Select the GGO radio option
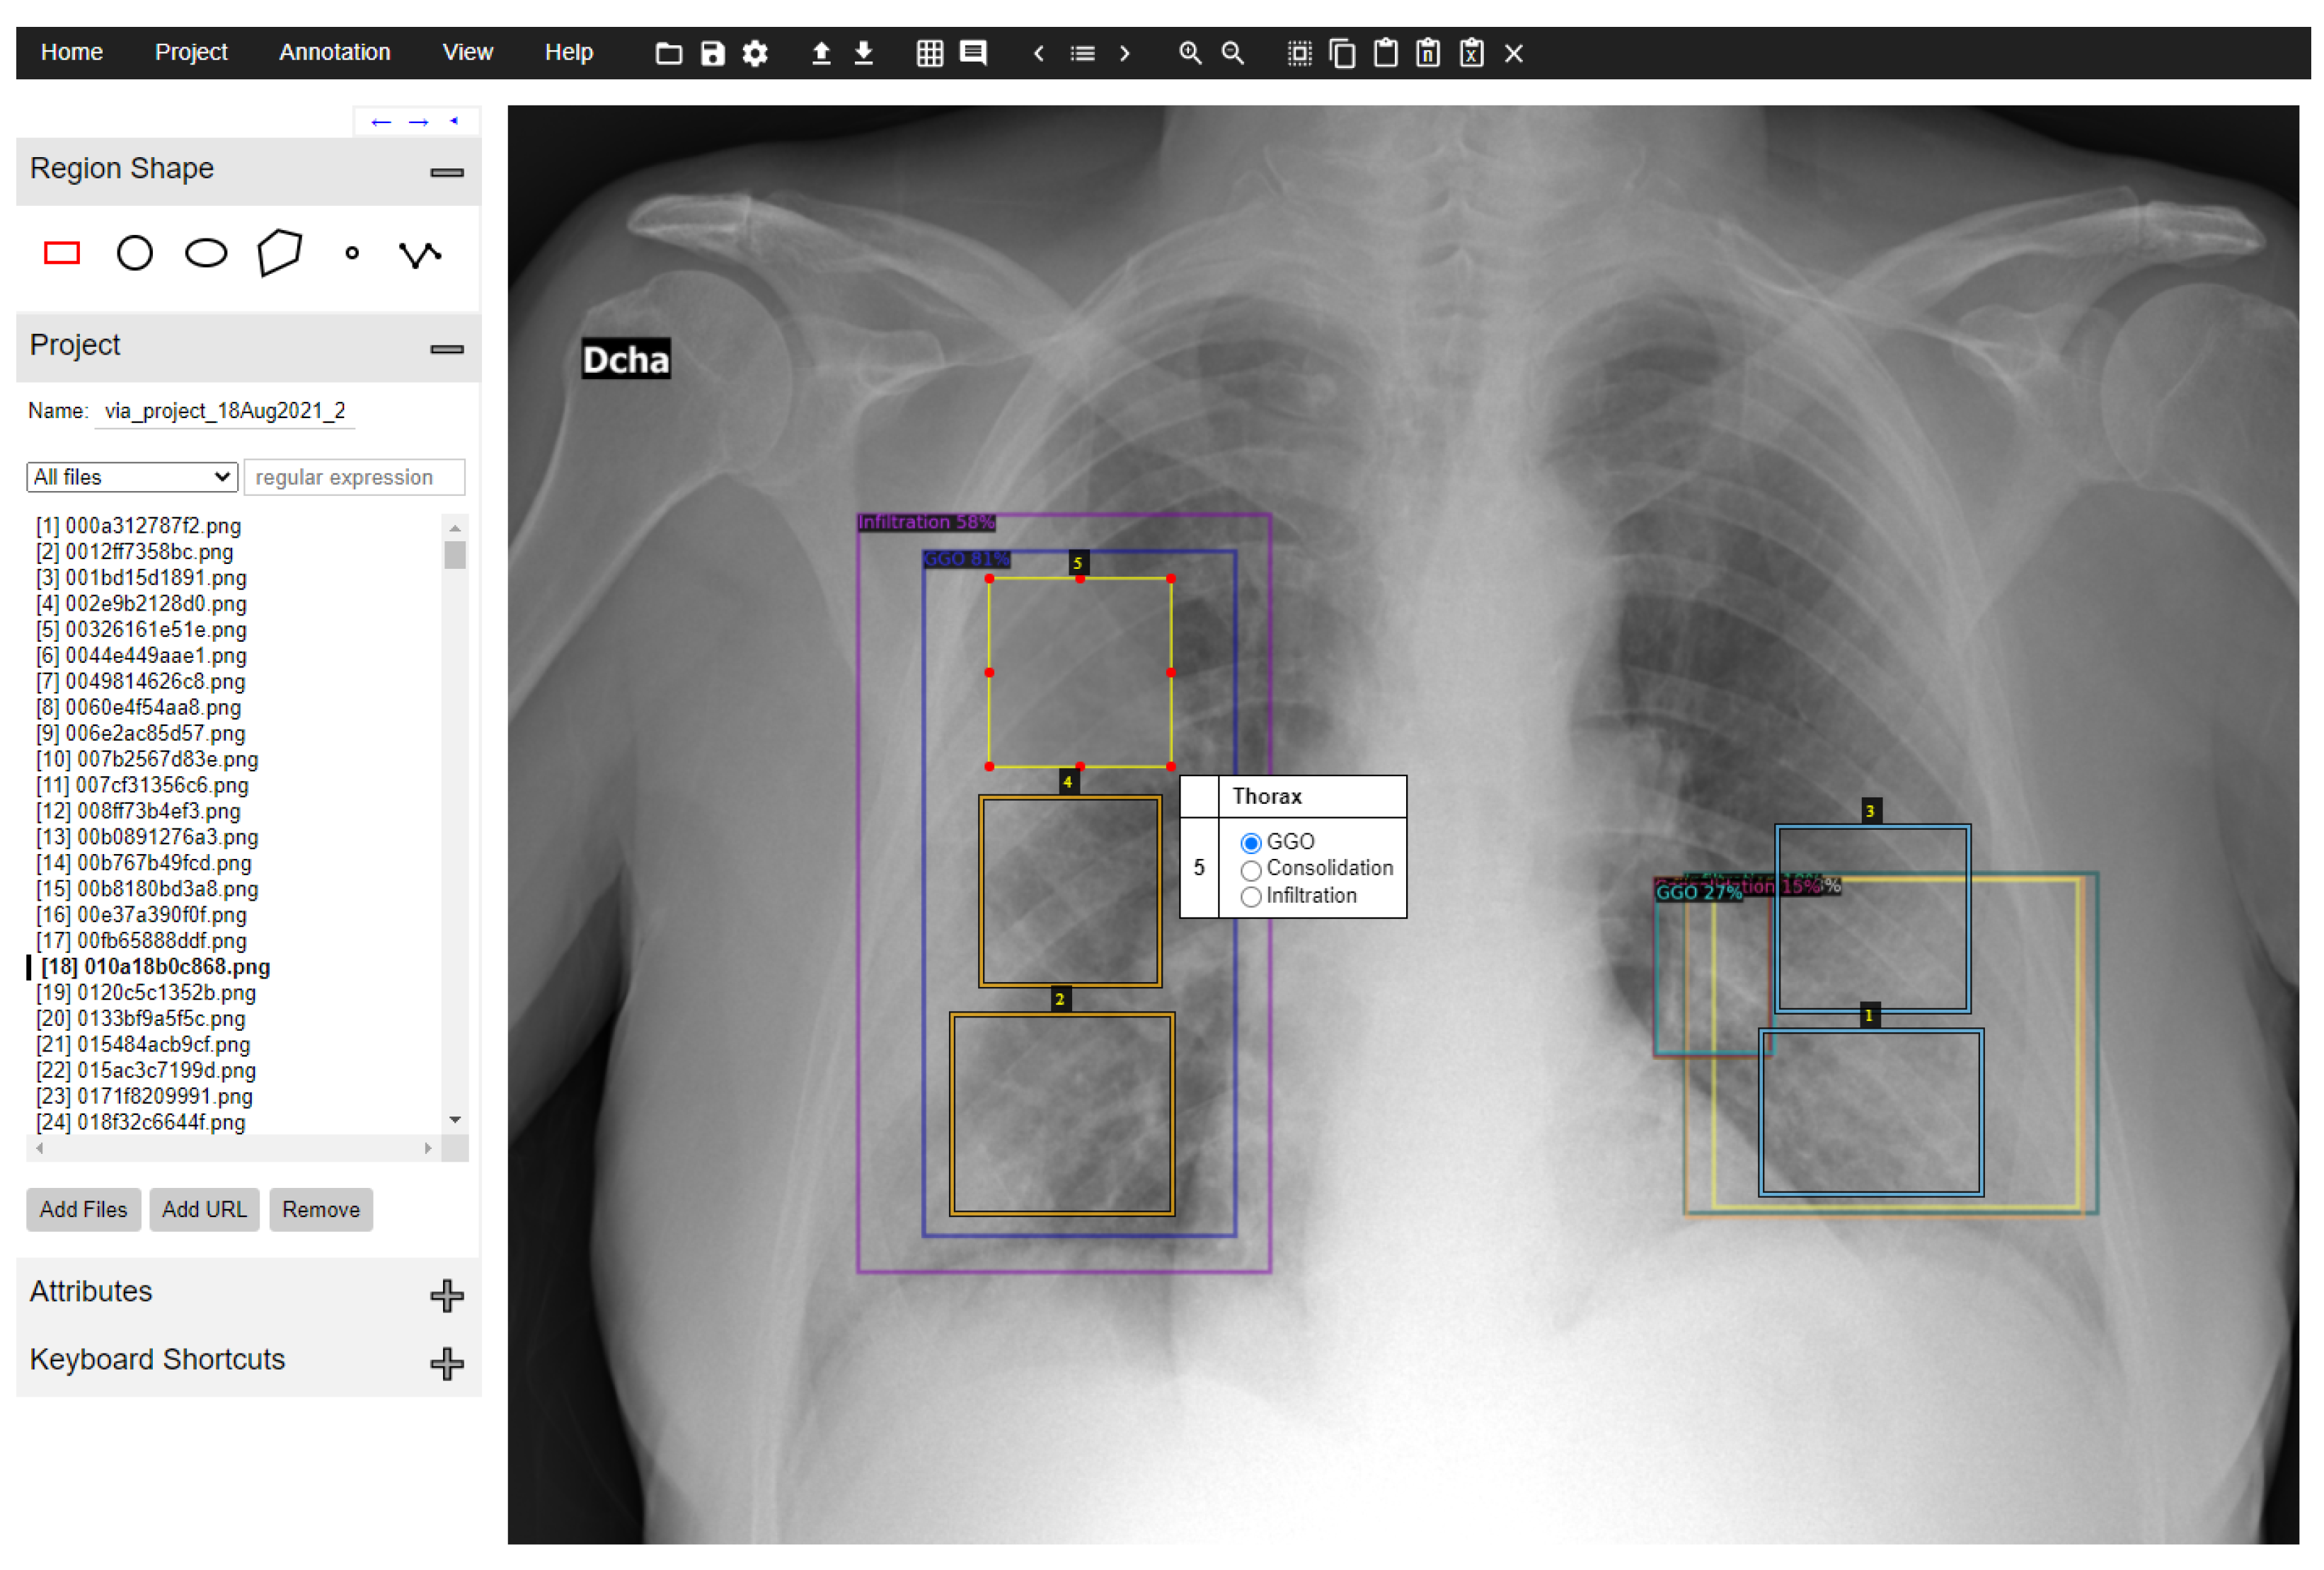The image size is (2324, 1570). coord(1250,843)
